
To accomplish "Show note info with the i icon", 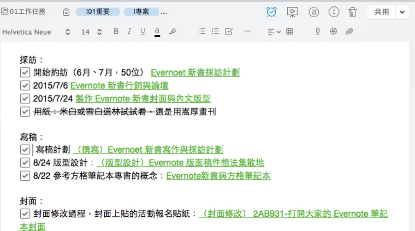I will click(x=333, y=12).
